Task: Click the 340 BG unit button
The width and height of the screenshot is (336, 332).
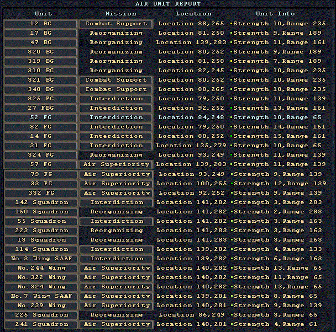Action: (40, 89)
